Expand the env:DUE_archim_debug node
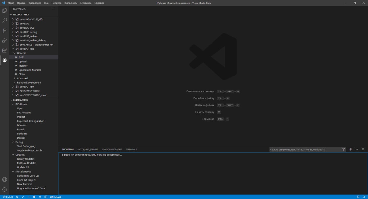This screenshot has height=199, width=368. pos(13,40)
